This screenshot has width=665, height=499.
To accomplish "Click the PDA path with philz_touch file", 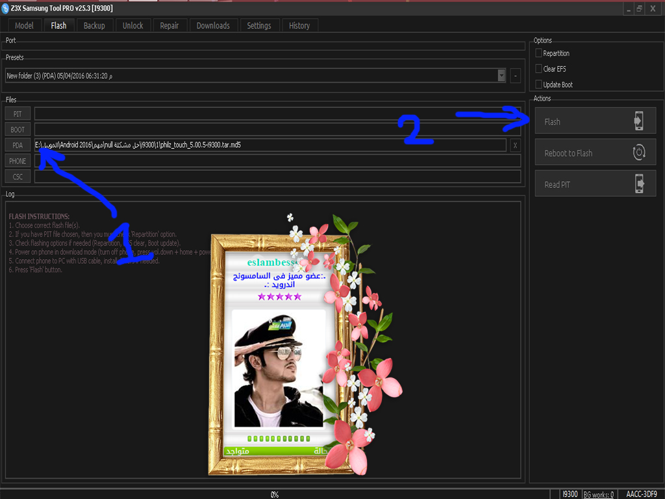I will click(x=270, y=145).
